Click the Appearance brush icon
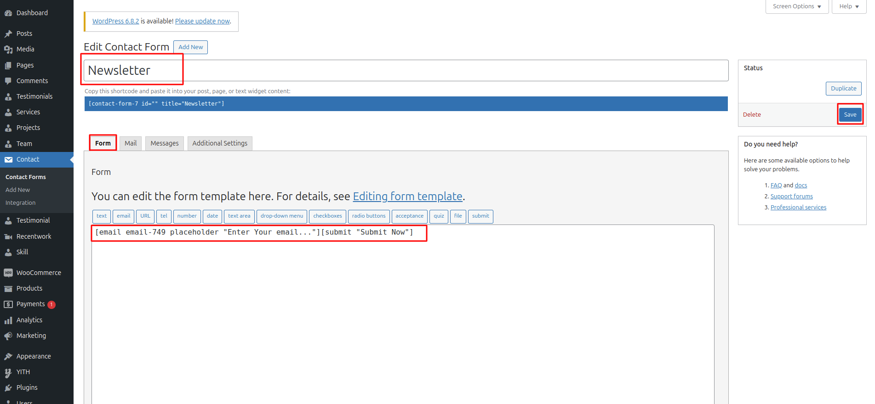Image resolution: width=875 pixels, height=404 pixels. pyautogui.click(x=8, y=356)
